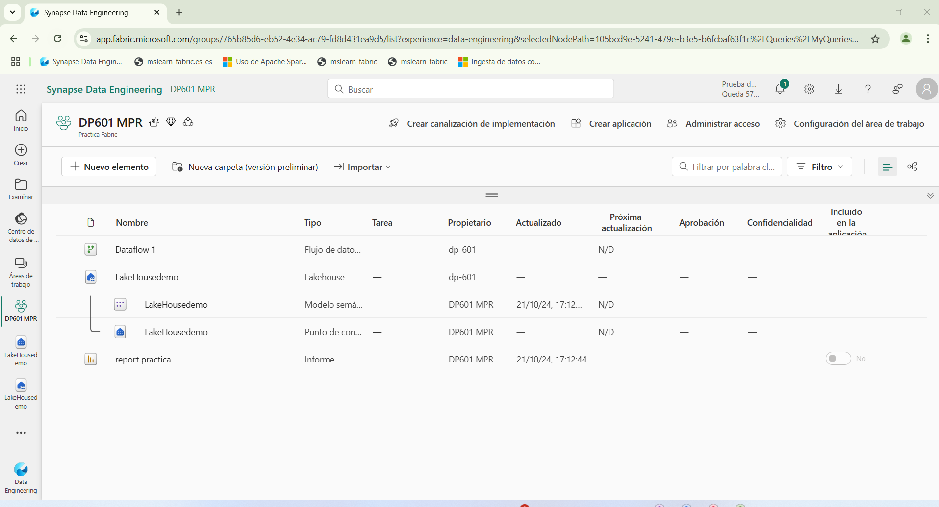Open Data Engineering experience switcher

[21, 478]
